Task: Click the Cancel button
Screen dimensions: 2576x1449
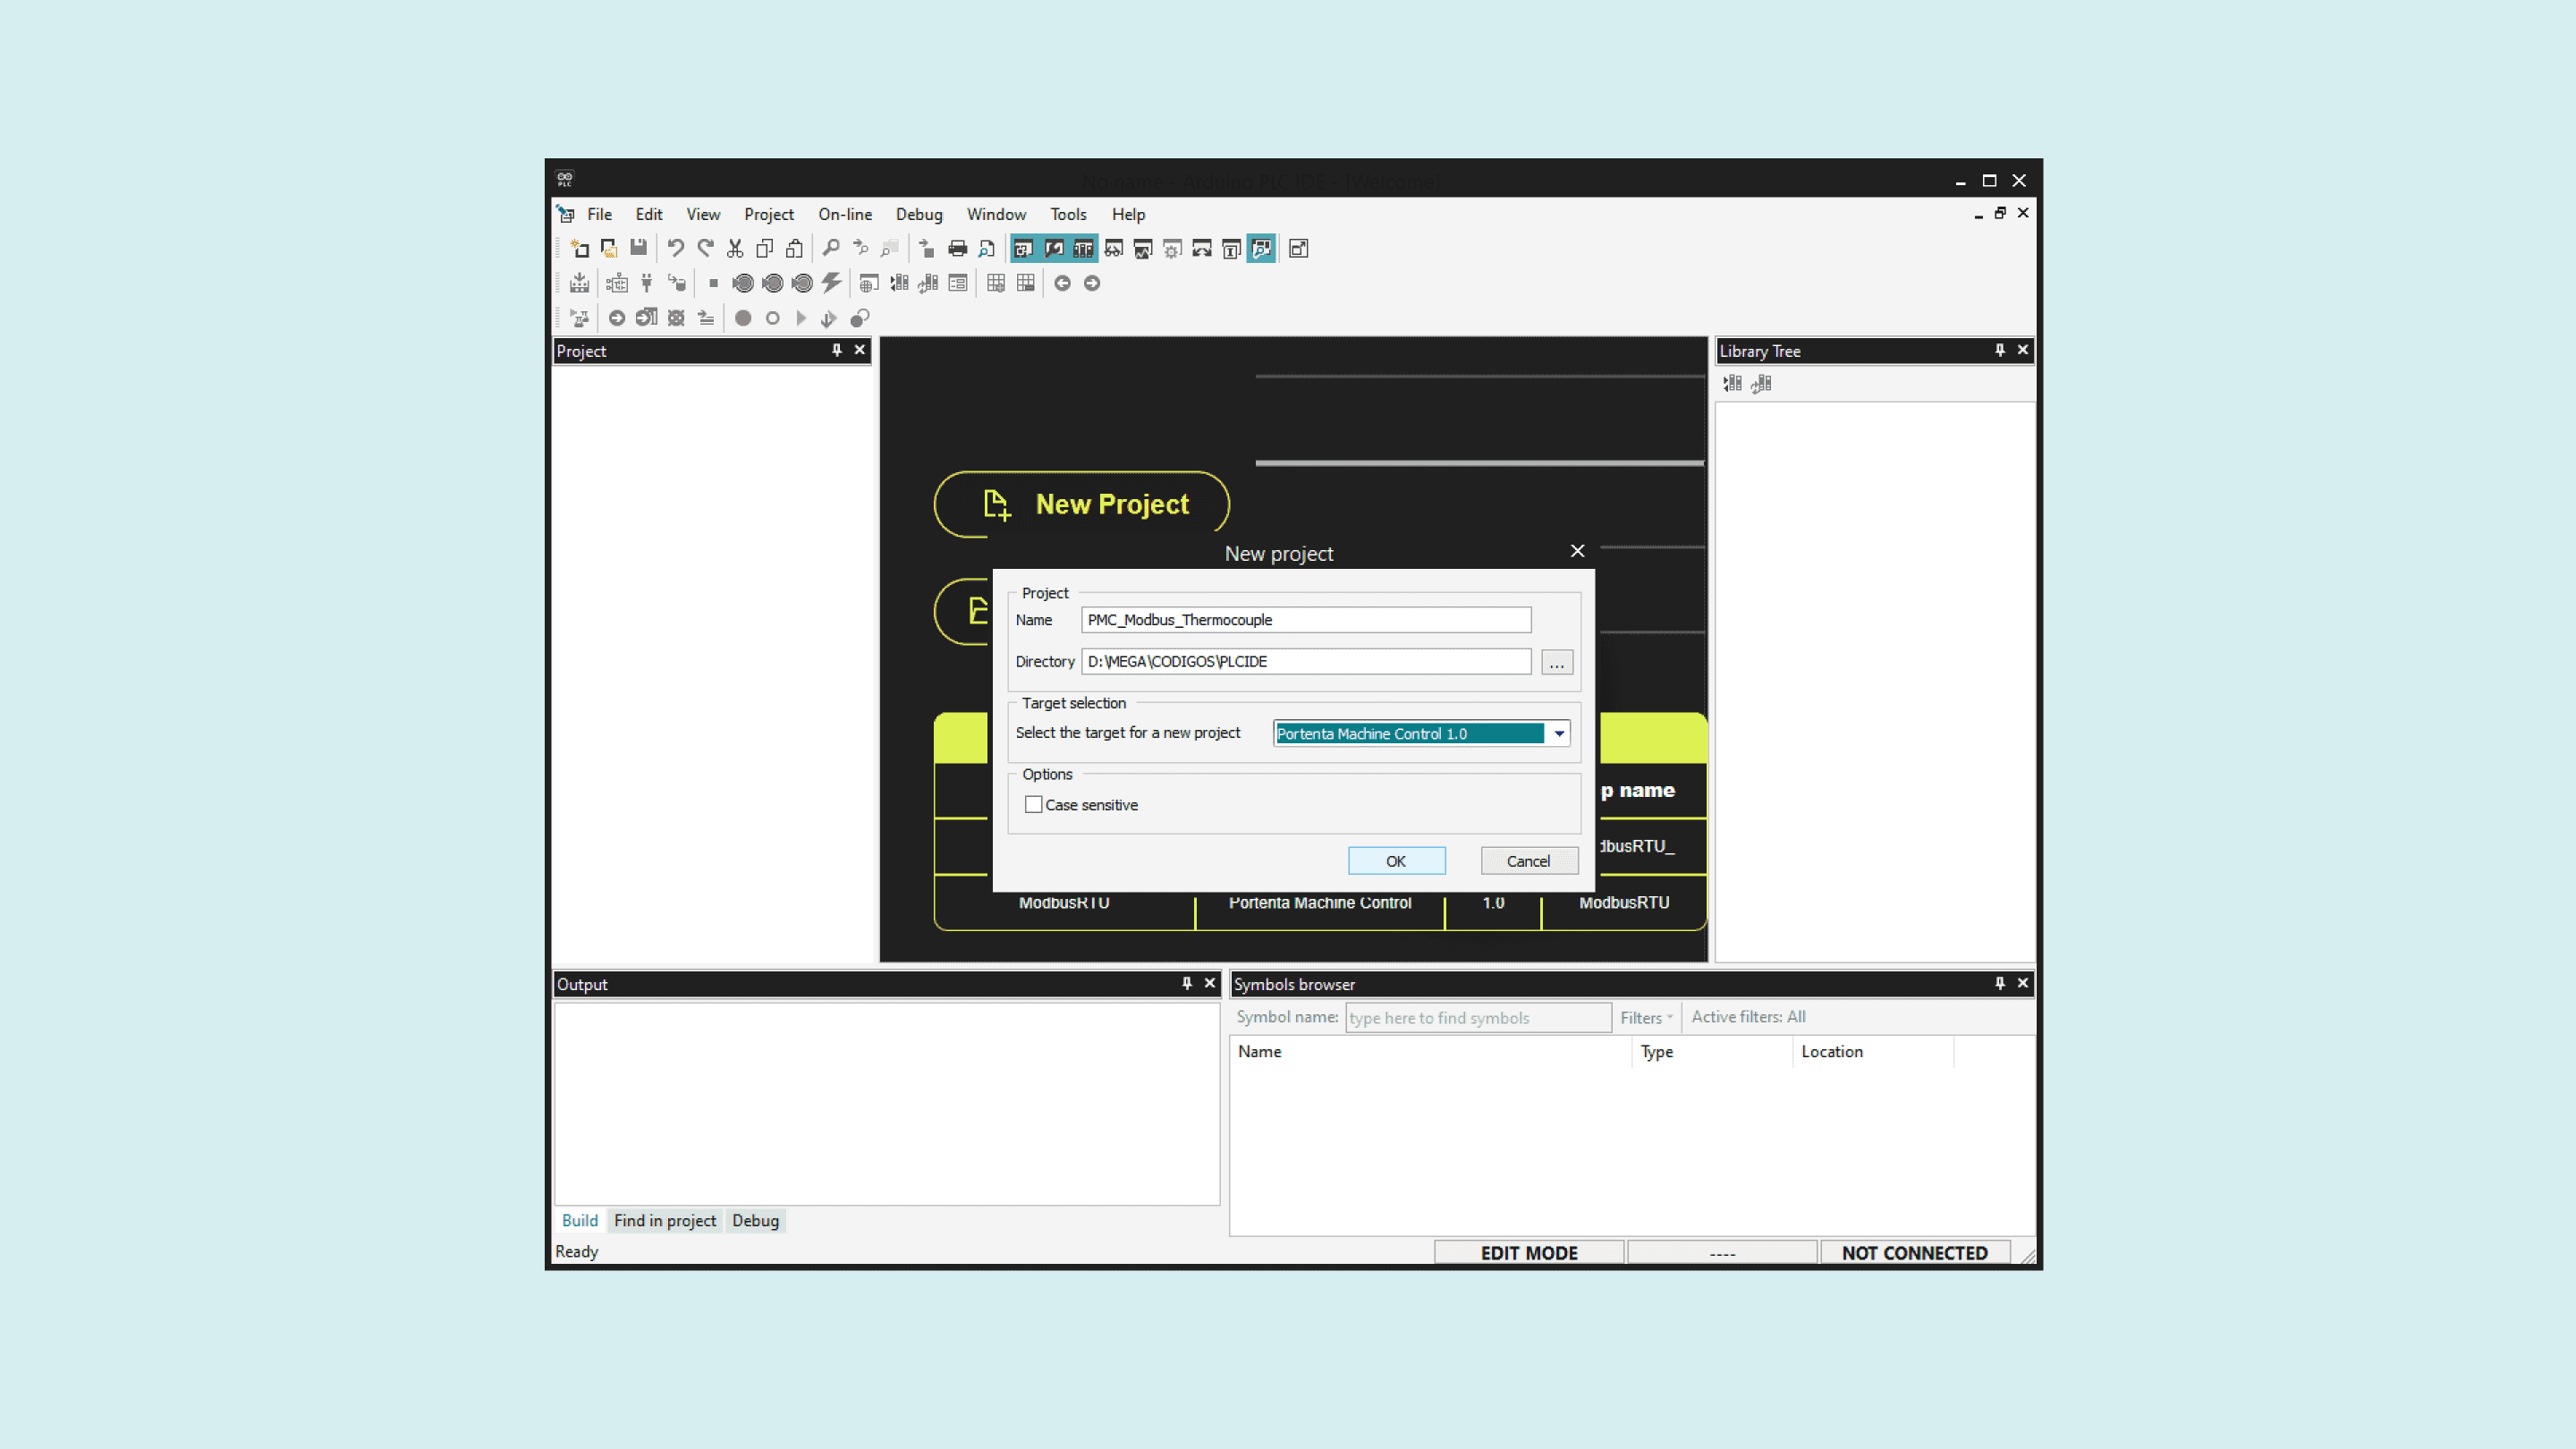Action: 1528,861
